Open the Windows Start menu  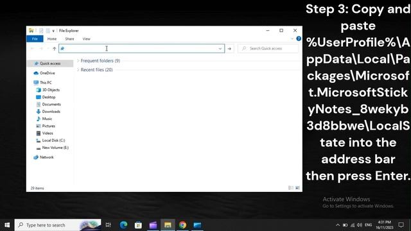pos(7,225)
